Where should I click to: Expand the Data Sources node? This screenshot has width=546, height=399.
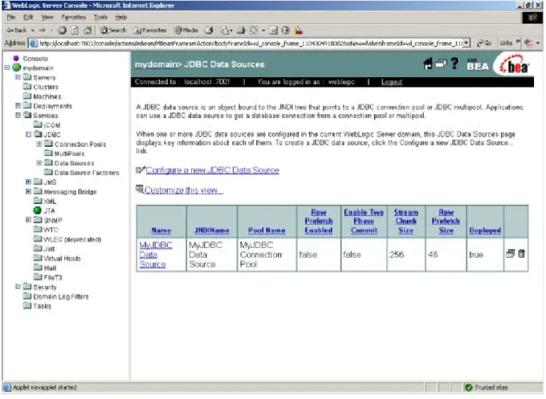click(x=39, y=163)
